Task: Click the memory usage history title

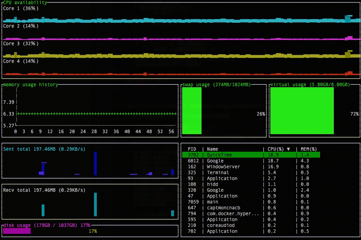Action: pyautogui.click(x=30, y=85)
